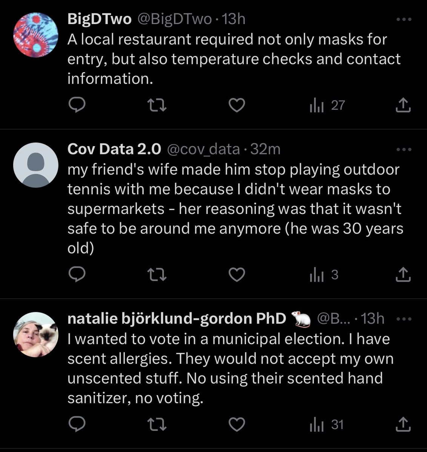This screenshot has width=427, height=452.
Task: Retweet natalie's scent allergies tweet
Action: pyautogui.click(x=157, y=425)
